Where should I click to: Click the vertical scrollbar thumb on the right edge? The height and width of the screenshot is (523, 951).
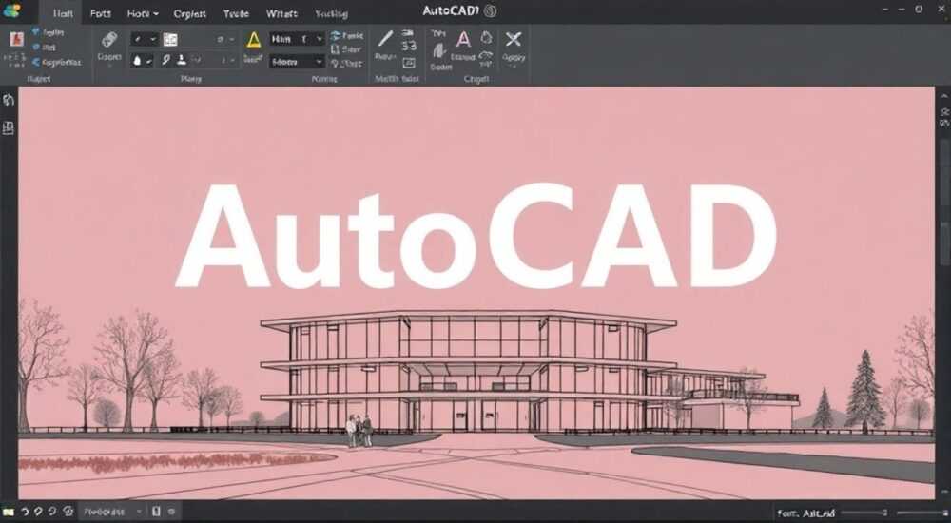945,242
